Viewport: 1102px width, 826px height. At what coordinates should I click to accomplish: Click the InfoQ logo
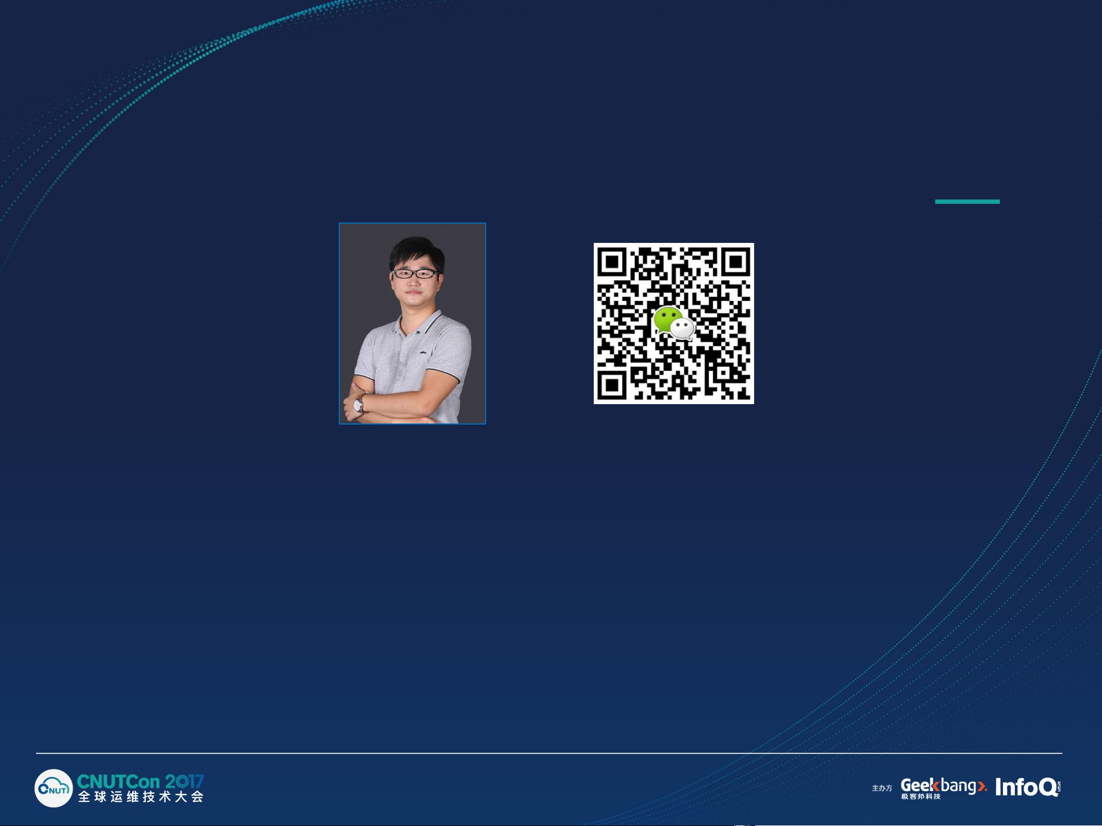(1028, 787)
